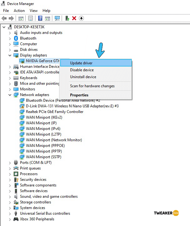Viewport: 190px width, 226px height.
Task: Open the blue question-mark Help icon
Action: click(40, 18)
